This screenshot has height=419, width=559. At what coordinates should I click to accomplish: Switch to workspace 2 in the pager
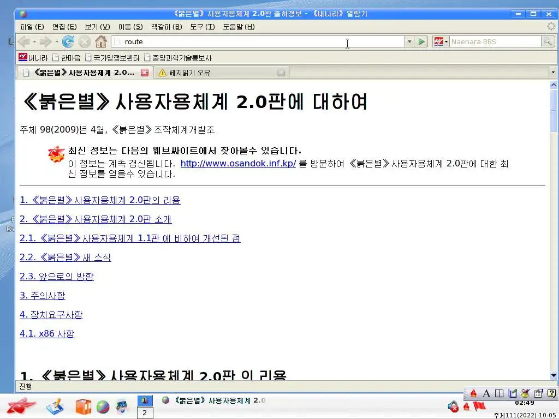[145, 413]
